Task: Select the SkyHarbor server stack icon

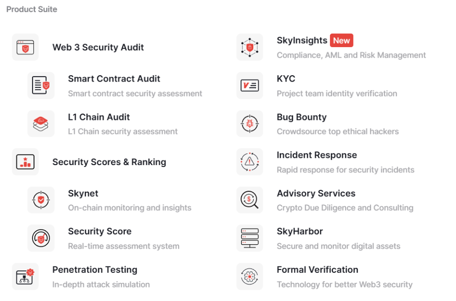Action: coord(249,238)
